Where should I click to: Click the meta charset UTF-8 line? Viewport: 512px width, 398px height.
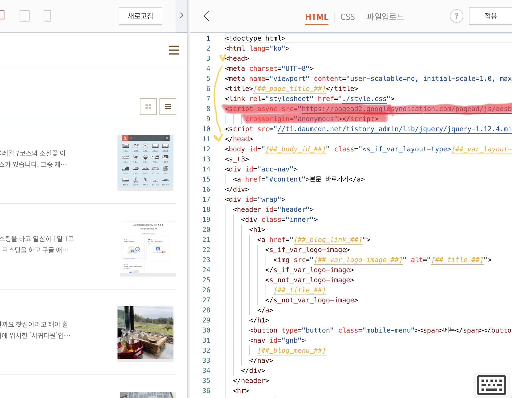(x=269, y=69)
